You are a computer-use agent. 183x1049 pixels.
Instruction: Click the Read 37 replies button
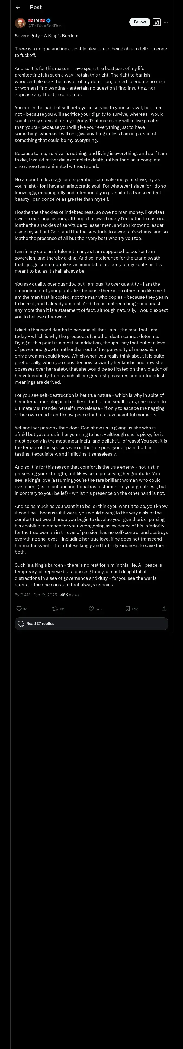pyautogui.click(x=91, y=623)
